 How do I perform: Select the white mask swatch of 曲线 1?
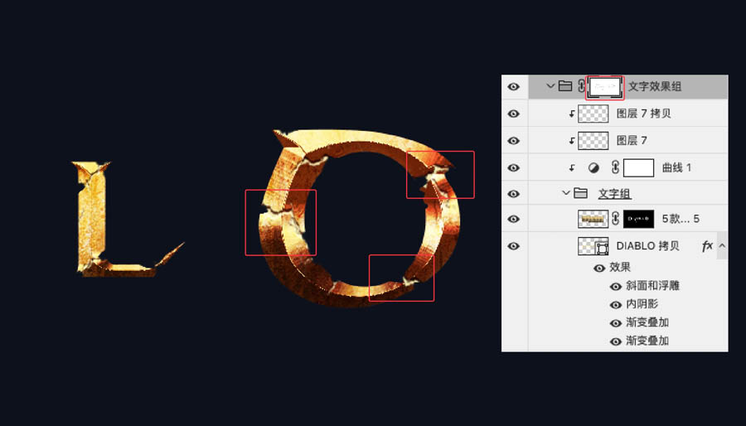pos(638,167)
